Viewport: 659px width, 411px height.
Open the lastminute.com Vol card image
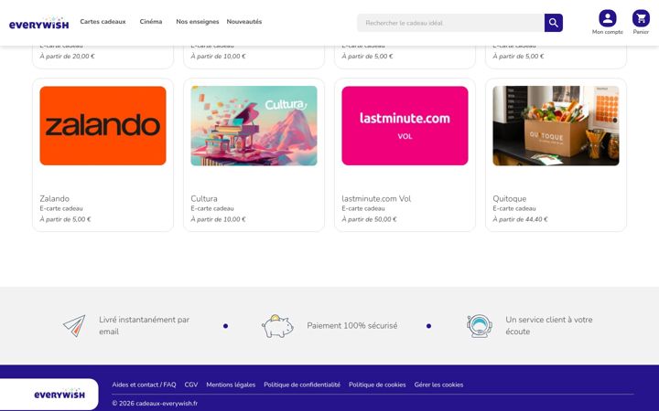point(405,126)
